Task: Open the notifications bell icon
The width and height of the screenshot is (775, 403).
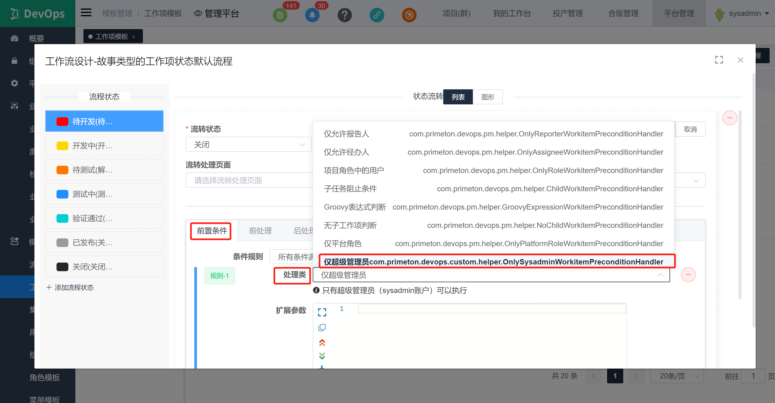Action: click(312, 15)
